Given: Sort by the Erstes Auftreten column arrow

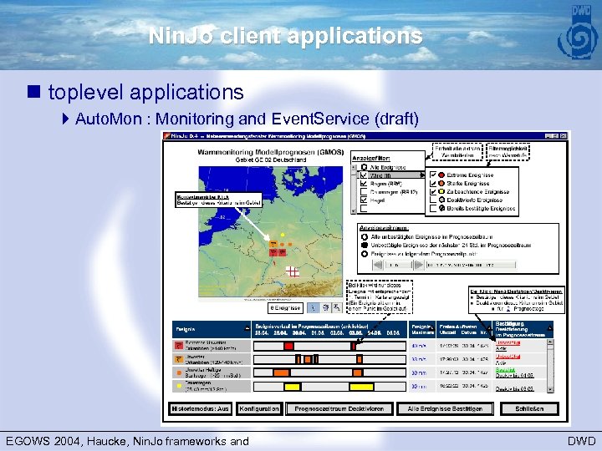Looking at the screenshot, I should click(489, 329).
